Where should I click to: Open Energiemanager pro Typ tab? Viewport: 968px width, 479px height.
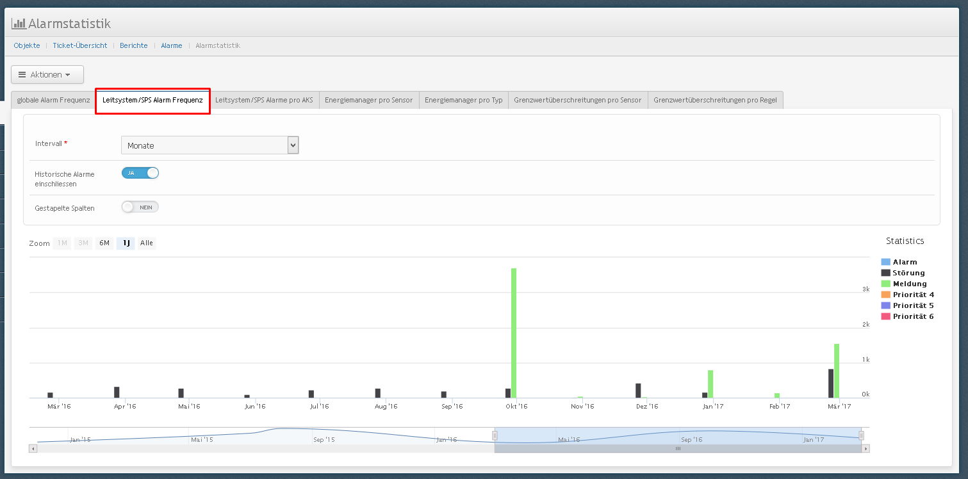[x=464, y=101]
